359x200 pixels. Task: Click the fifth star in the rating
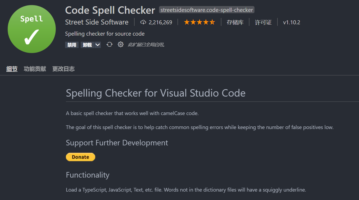[212, 22]
